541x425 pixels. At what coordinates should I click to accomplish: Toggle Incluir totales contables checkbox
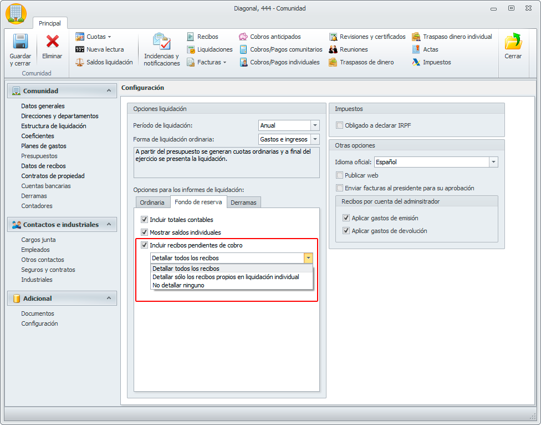coord(144,219)
